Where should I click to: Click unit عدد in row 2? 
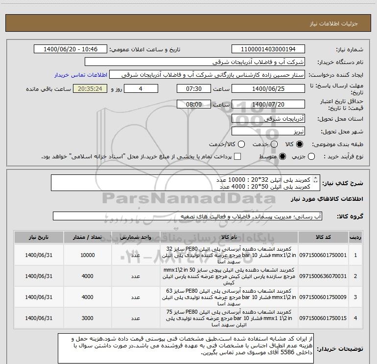(x=136, y=277)
